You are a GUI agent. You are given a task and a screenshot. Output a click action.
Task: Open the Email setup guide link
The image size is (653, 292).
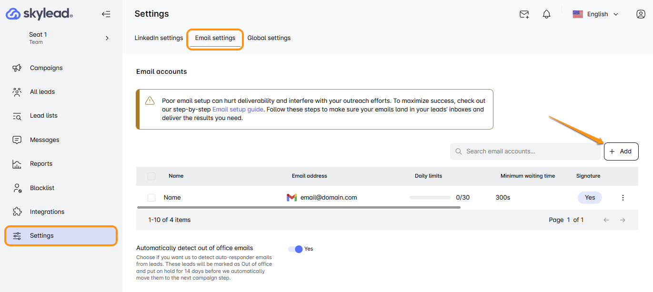click(237, 110)
